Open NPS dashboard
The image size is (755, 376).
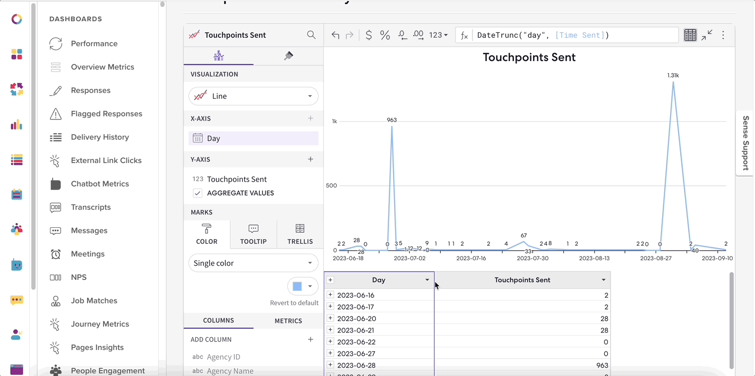79,277
